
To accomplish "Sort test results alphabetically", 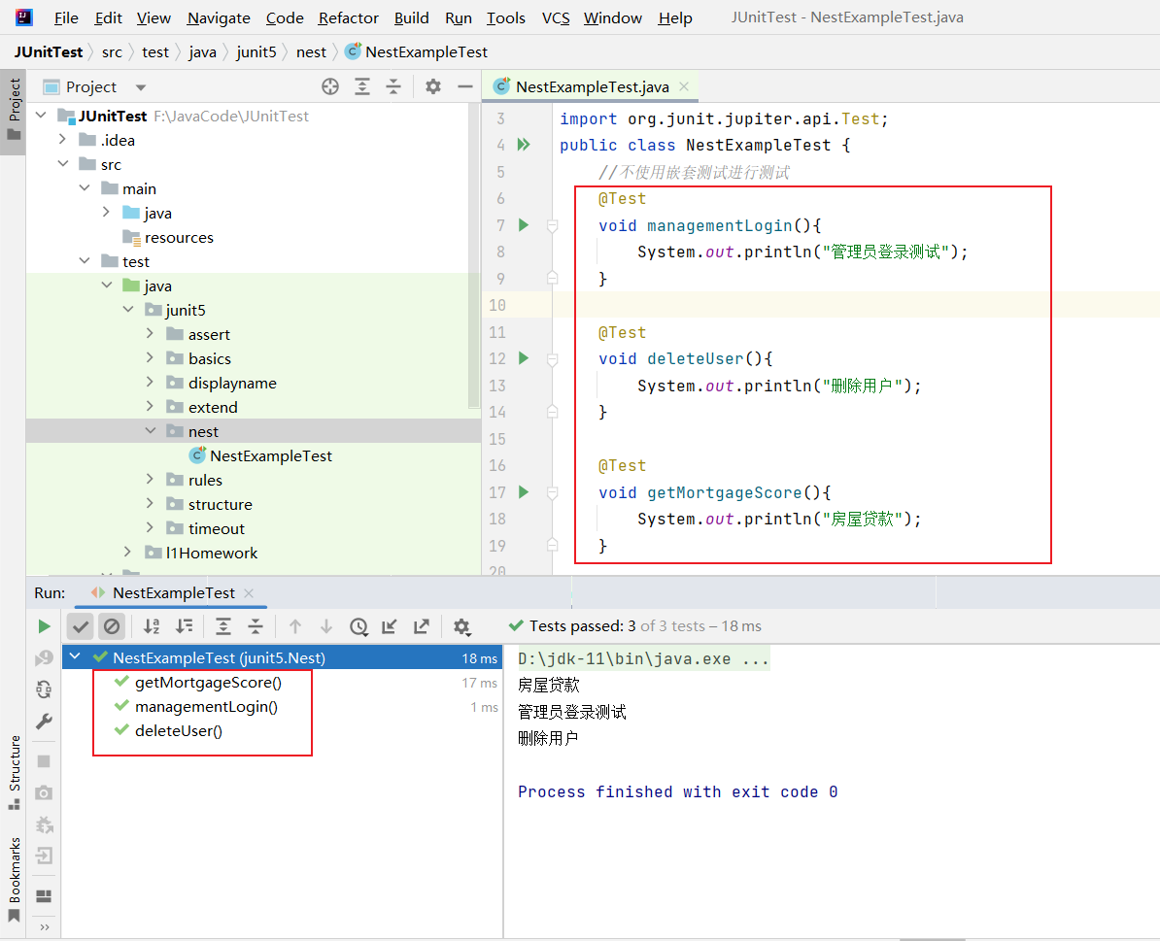I will (152, 626).
